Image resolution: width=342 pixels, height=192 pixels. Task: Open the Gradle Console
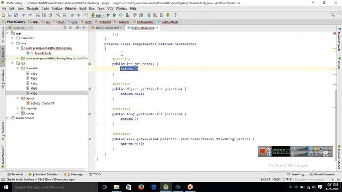coord(322,174)
